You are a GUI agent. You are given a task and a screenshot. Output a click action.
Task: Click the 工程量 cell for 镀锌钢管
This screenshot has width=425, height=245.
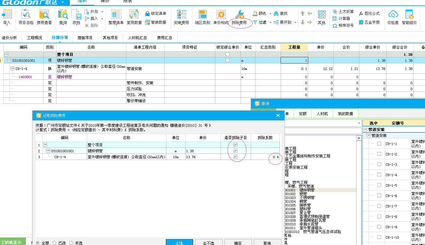(x=294, y=60)
